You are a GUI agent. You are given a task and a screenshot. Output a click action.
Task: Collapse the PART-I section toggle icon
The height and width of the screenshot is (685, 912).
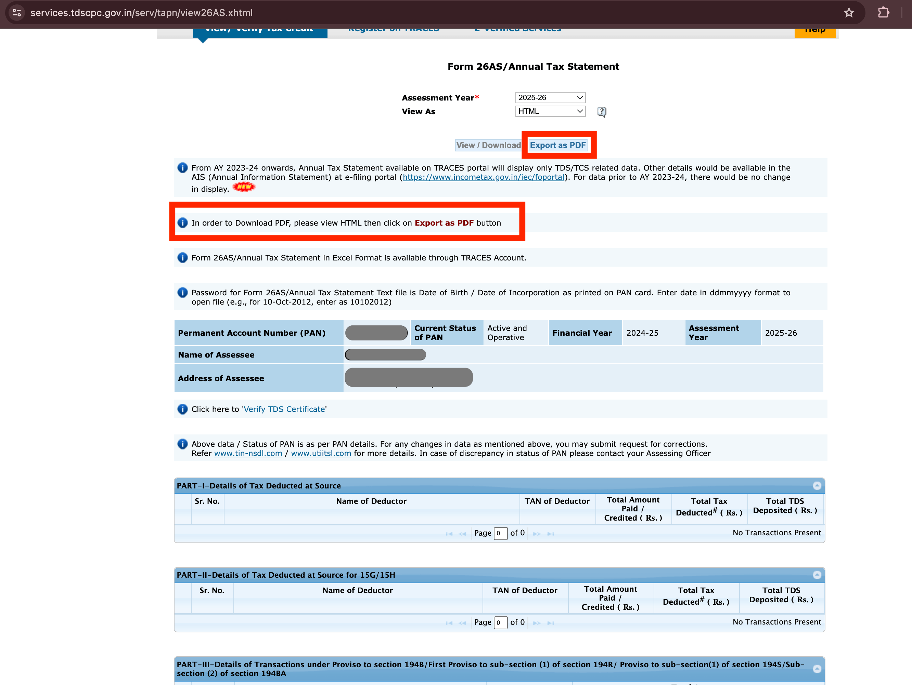(817, 486)
